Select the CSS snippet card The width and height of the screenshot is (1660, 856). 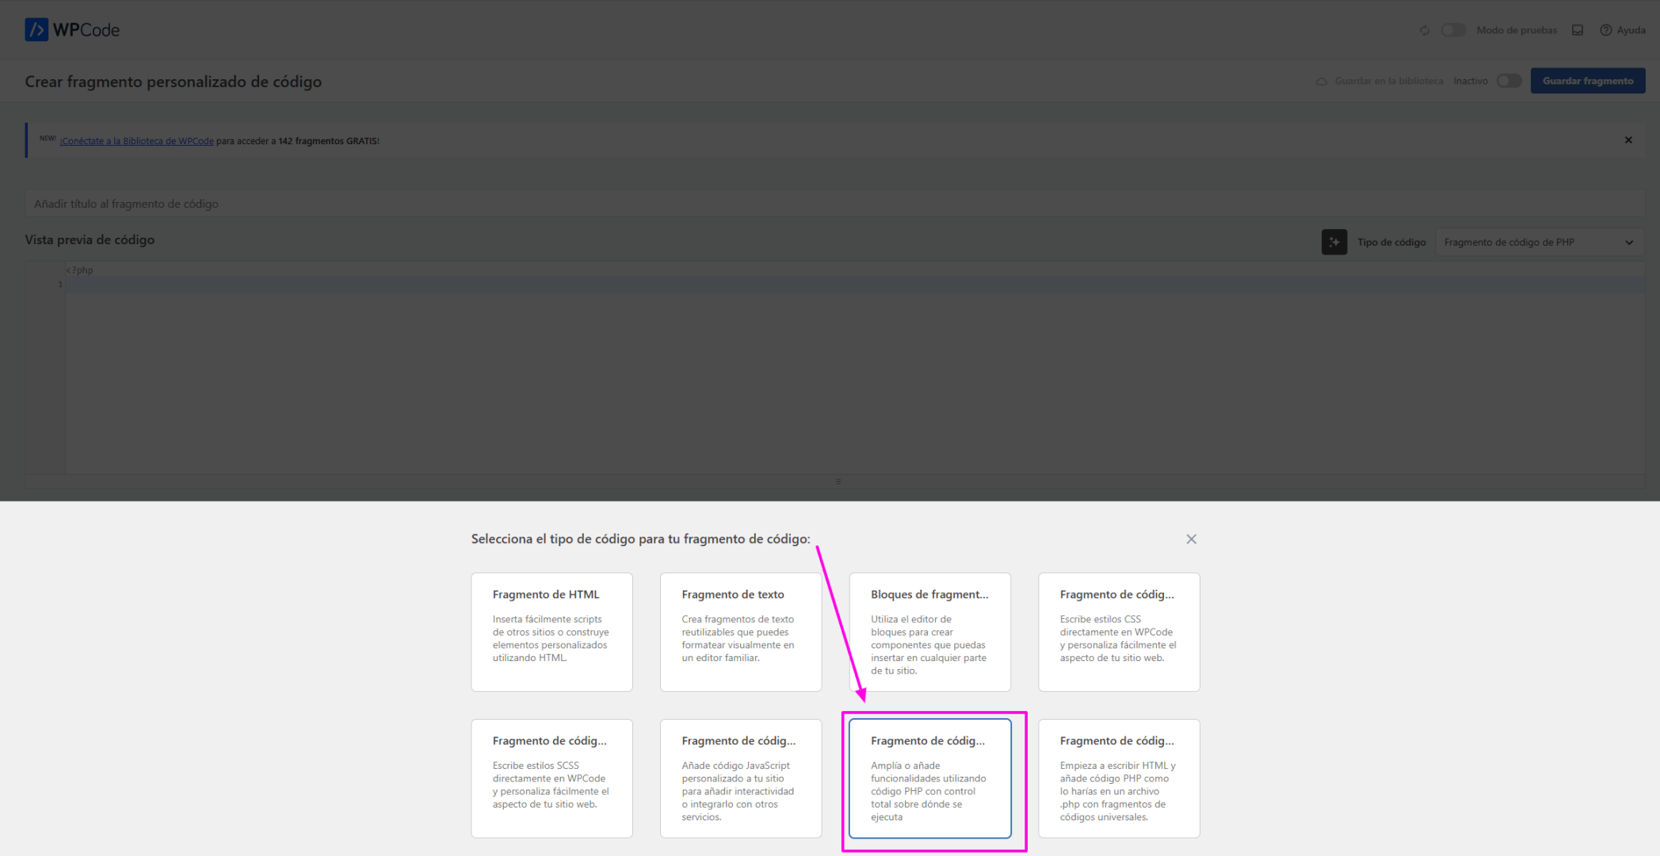1119,632
